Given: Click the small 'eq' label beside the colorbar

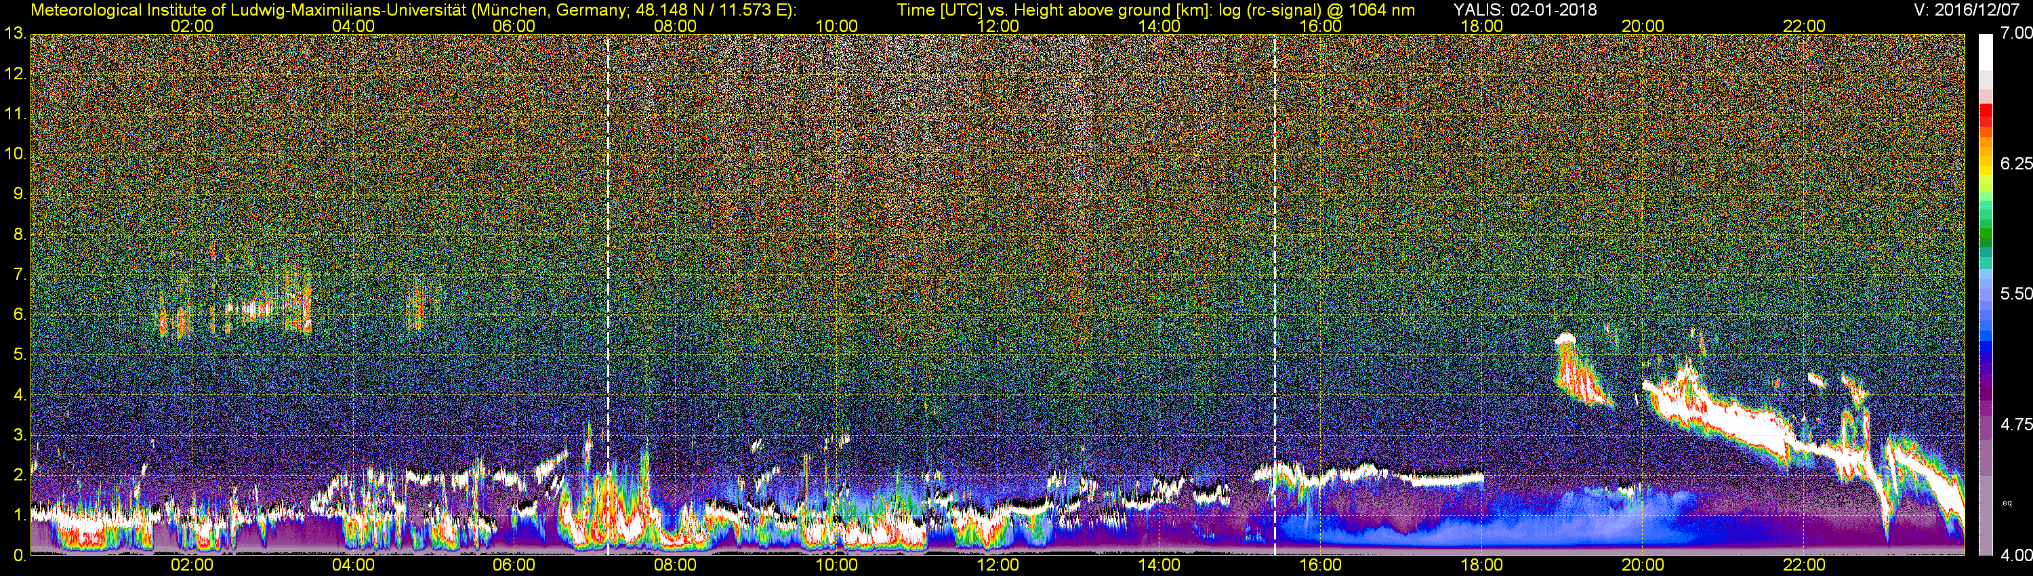Looking at the screenshot, I should [x=2008, y=503].
